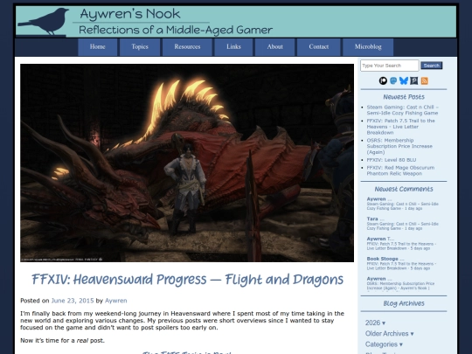Image resolution: width=472 pixels, height=354 pixels.
Task: Open the About page
Action: 274,47
